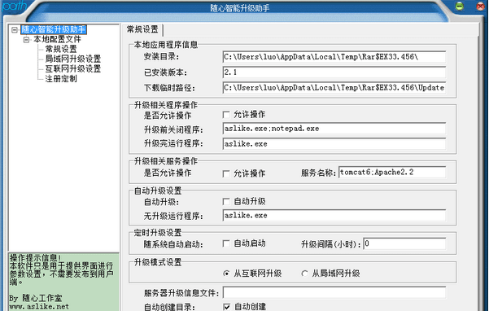Click the 安装目录 path field

[334, 57]
